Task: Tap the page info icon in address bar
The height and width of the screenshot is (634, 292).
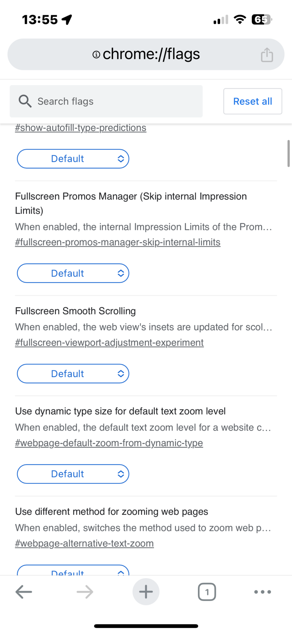Action: (96, 54)
